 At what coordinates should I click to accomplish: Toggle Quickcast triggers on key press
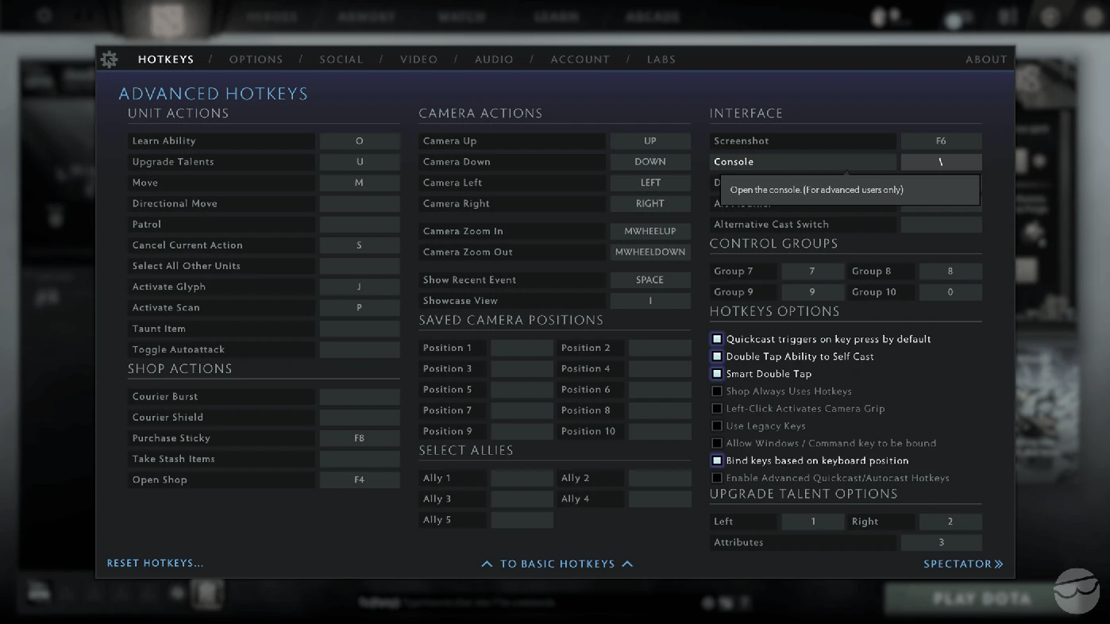pos(717,339)
